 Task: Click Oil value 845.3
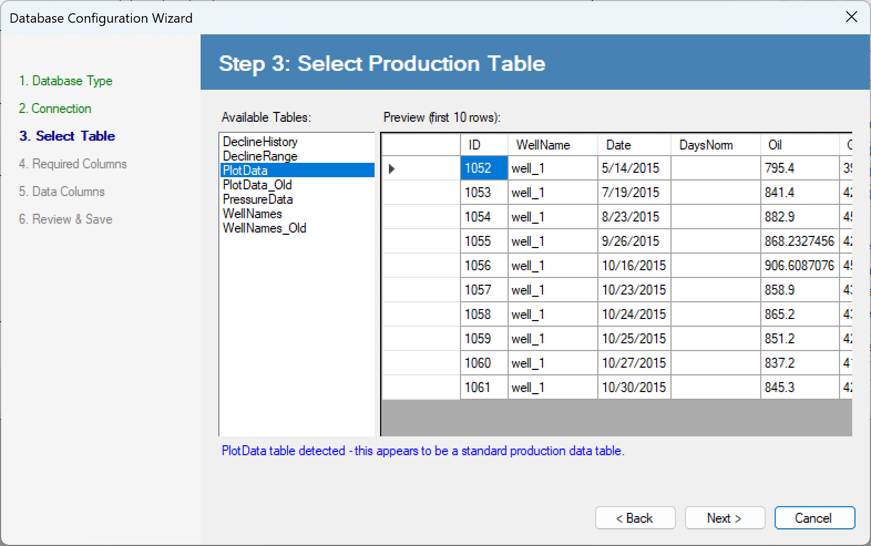coord(800,388)
